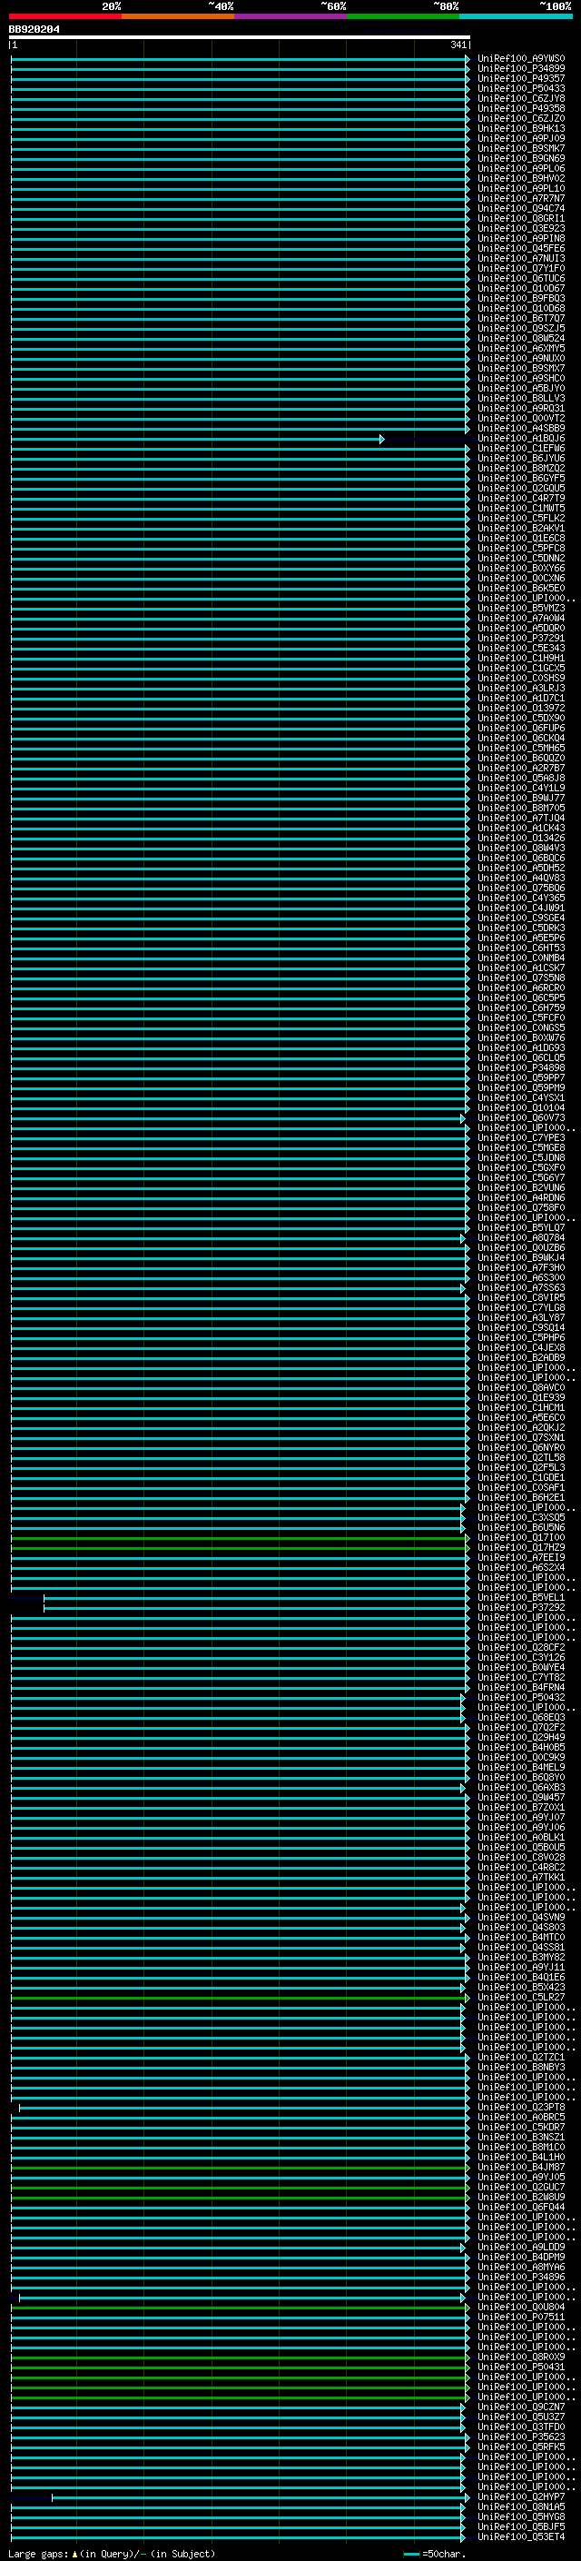Select hit UniRef100_A1BQJ6
581x2561 pixels.
[520, 439]
